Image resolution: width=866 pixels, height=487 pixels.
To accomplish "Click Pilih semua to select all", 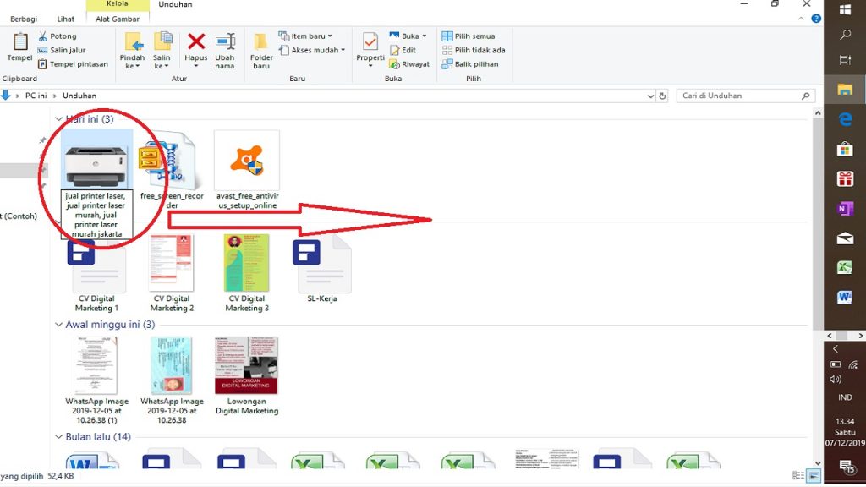I will tap(468, 36).
